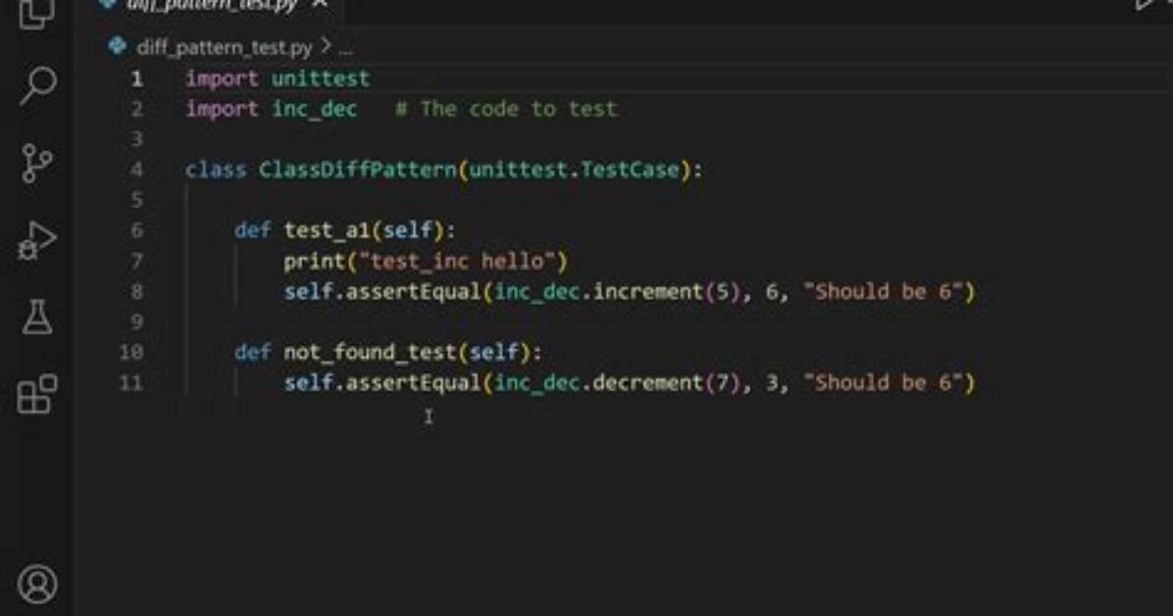Open the Source Control view
This screenshot has width=1173, height=616.
pyautogui.click(x=36, y=163)
